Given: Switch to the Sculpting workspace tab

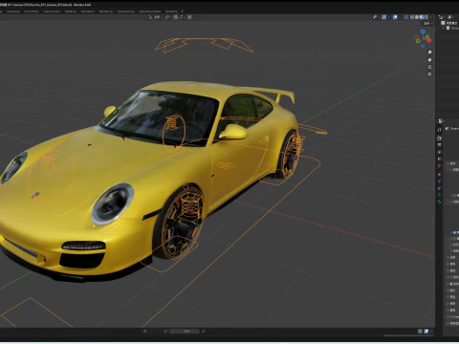Looking at the screenshot, I should 13,11.
